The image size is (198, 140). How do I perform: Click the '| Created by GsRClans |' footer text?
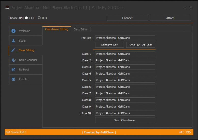tap(99, 132)
